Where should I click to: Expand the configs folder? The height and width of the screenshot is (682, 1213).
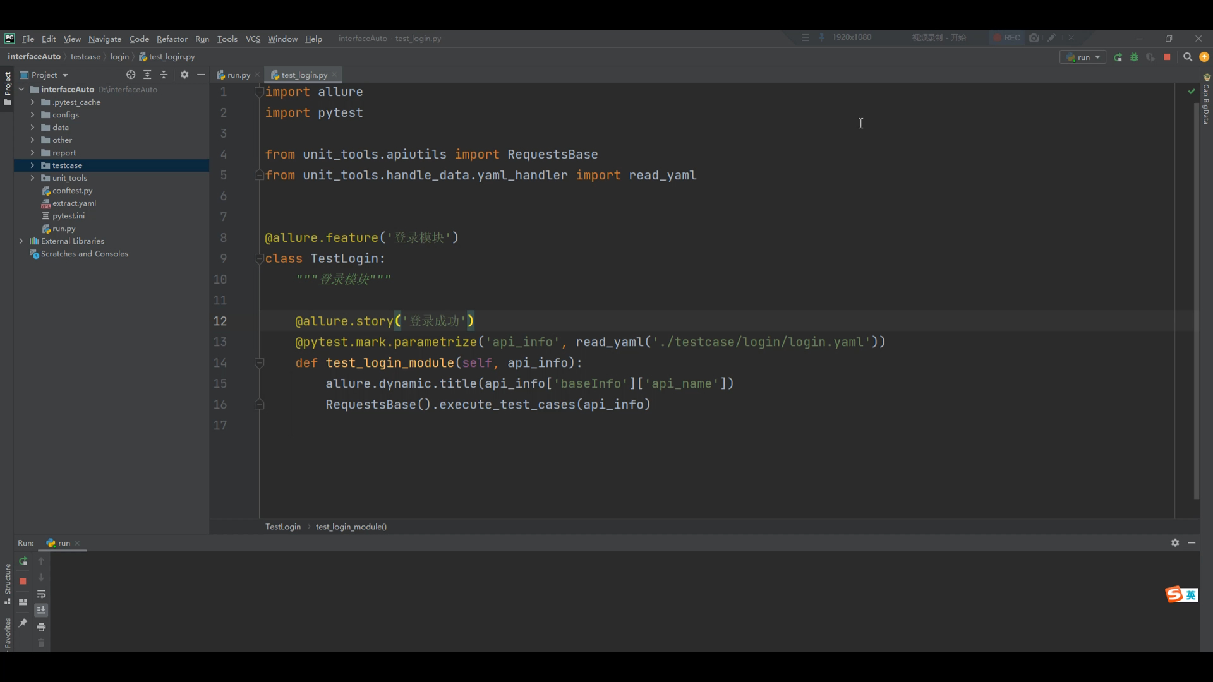pyautogui.click(x=33, y=115)
